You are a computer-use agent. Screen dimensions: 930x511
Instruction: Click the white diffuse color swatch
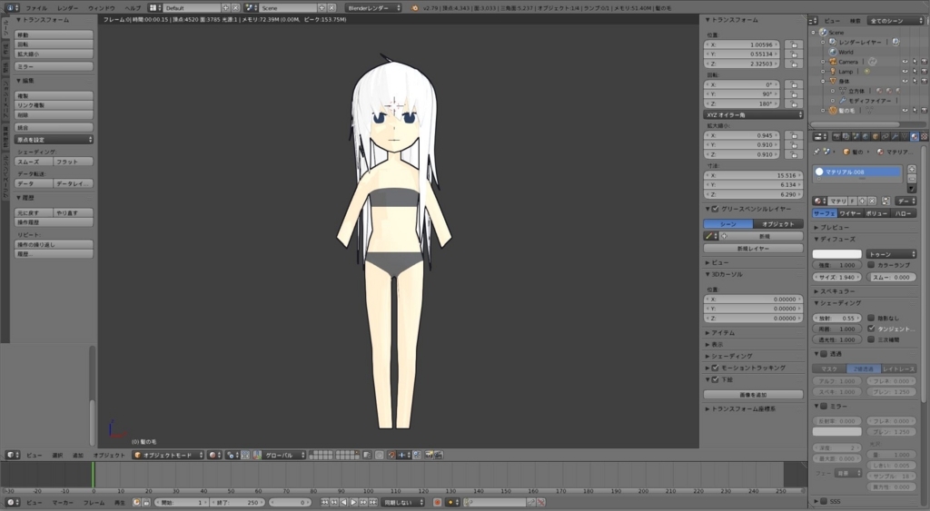point(836,254)
